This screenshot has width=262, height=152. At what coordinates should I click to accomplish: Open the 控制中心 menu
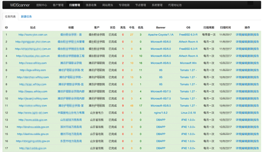41,5
